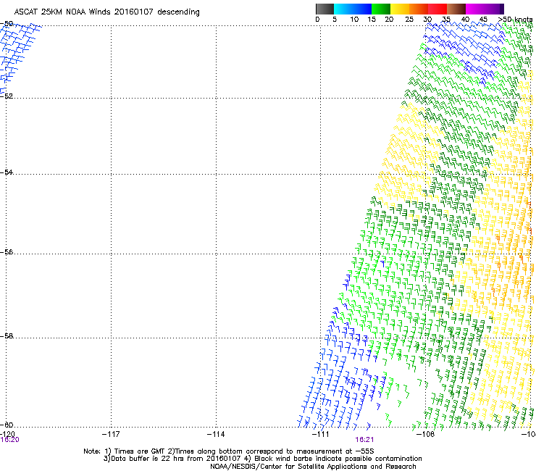This screenshot has height=471, width=536.
Task: Click the '-58' latitude axis label
Action: [x=7, y=336]
